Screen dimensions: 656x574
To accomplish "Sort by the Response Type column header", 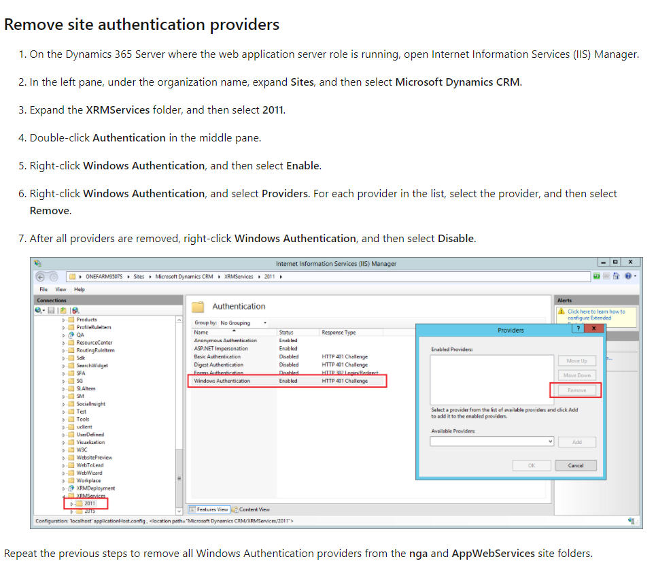I will coord(351,333).
